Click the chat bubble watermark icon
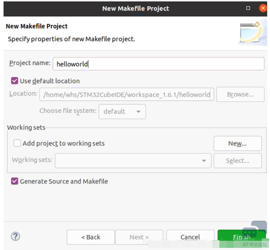The width and height of the screenshot is (270, 250). coord(259,228)
